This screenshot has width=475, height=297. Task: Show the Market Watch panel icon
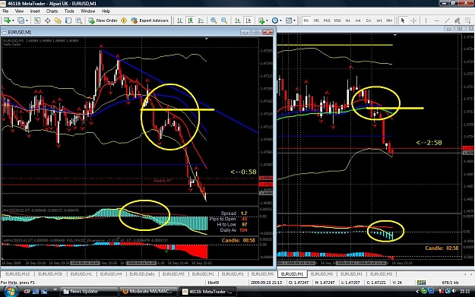37,21
